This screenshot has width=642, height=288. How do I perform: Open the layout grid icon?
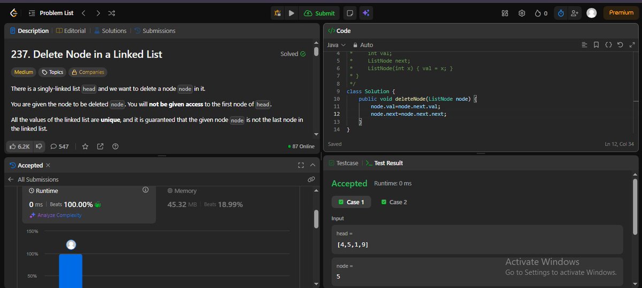(x=505, y=13)
